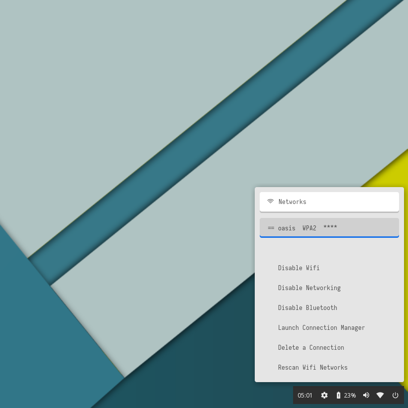This screenshot has width=408, height=408.
Task: Turn off Bluetooth via Disable Bluetooth
Action: click(x=307, y=307)
